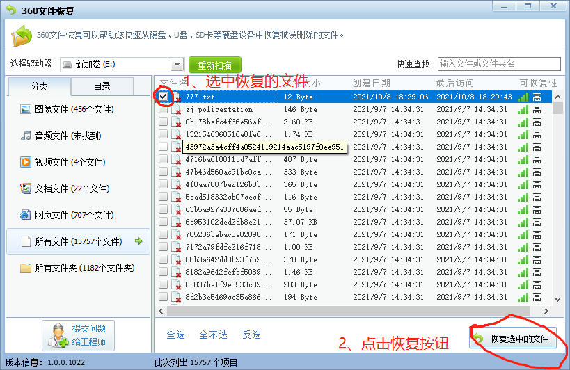Click the quick search input field

pyautogui.click(x=499, y=64)
